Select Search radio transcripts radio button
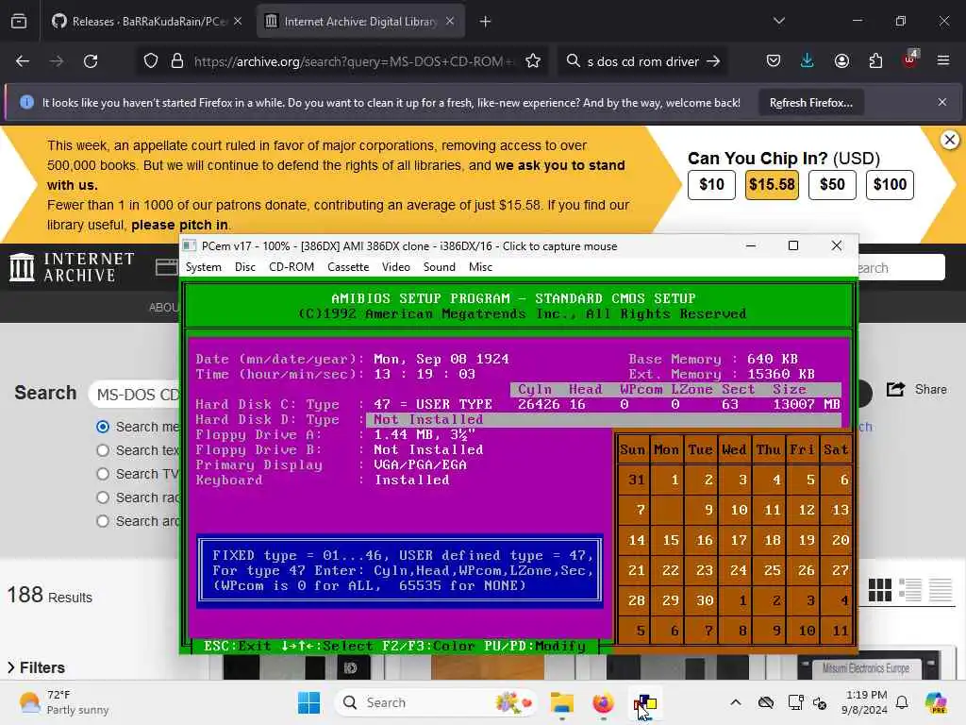This screenshot has width=966, height=725. coord(103,497)
